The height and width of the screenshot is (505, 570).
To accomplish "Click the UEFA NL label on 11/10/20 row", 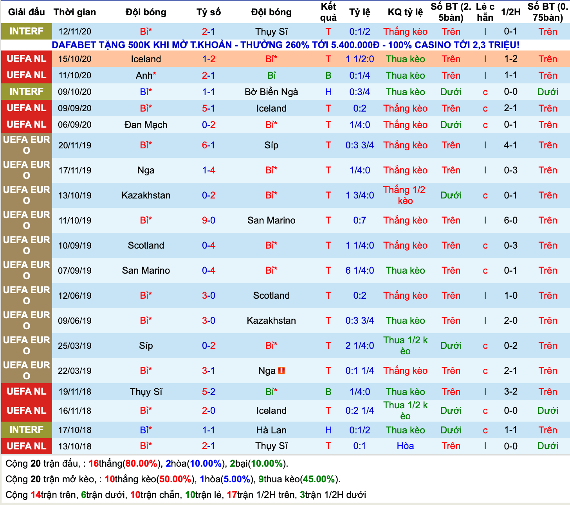I will click(x=26, y=75).
